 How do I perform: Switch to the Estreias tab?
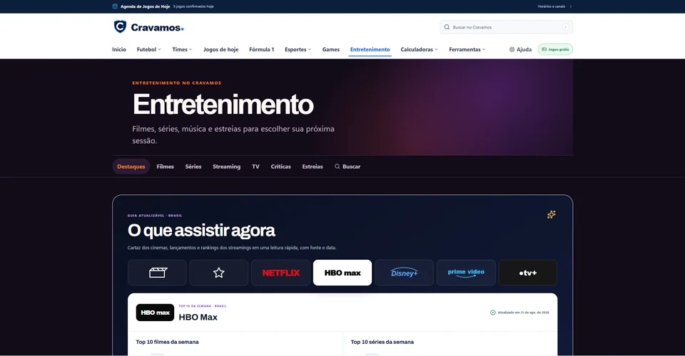(x=313, y=167)
